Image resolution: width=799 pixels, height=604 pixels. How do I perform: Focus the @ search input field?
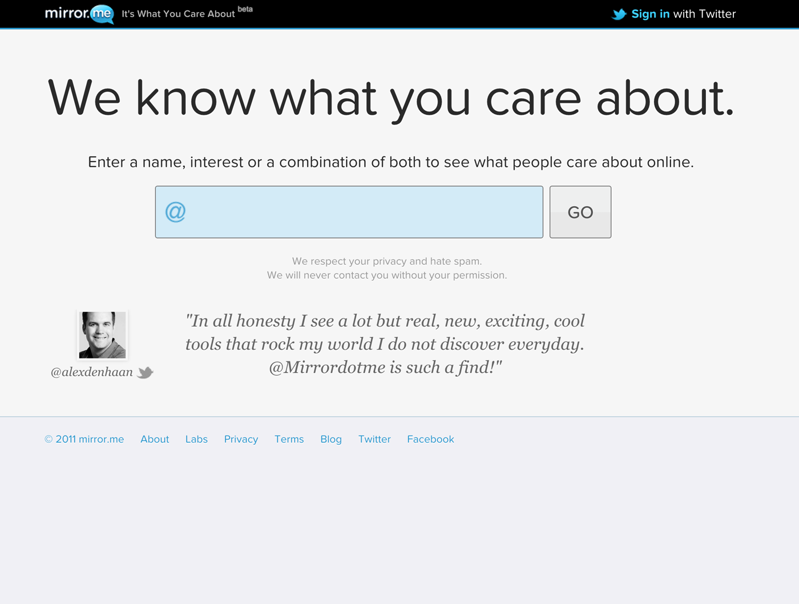click(349, 212)
